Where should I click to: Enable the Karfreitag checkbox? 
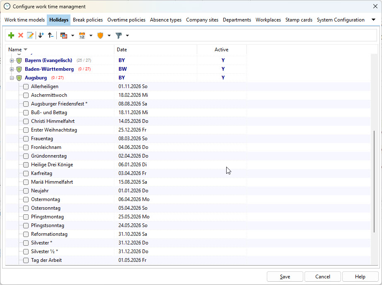(x=26, y=173)
